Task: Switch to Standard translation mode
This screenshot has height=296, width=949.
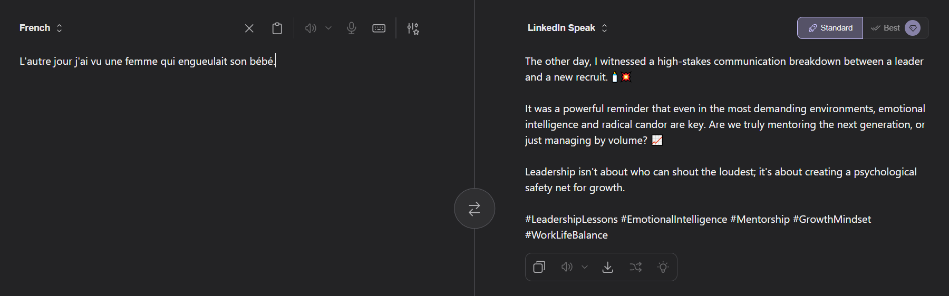Action: coord(830,28)
